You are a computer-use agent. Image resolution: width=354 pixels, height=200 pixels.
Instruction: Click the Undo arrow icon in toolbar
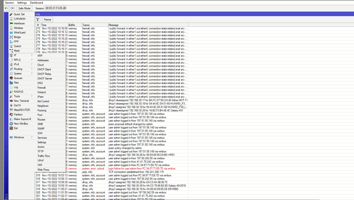click(x=6, y=8)
